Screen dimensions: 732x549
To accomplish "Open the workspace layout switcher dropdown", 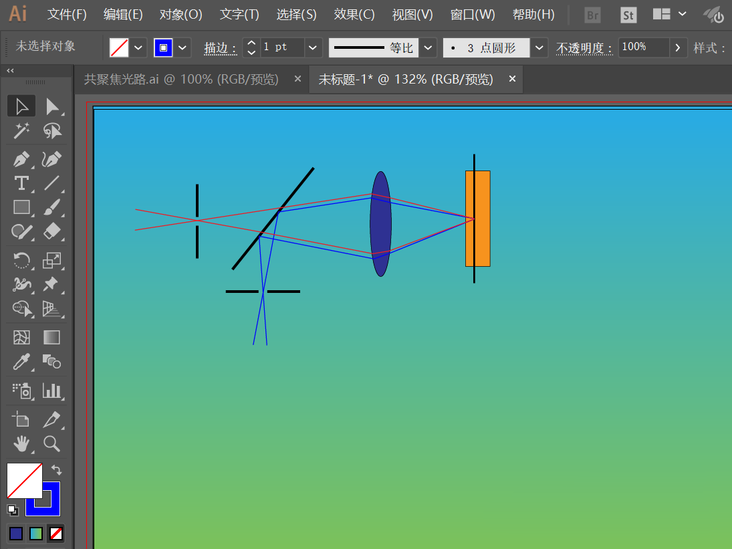I will [x=682, y=14].
